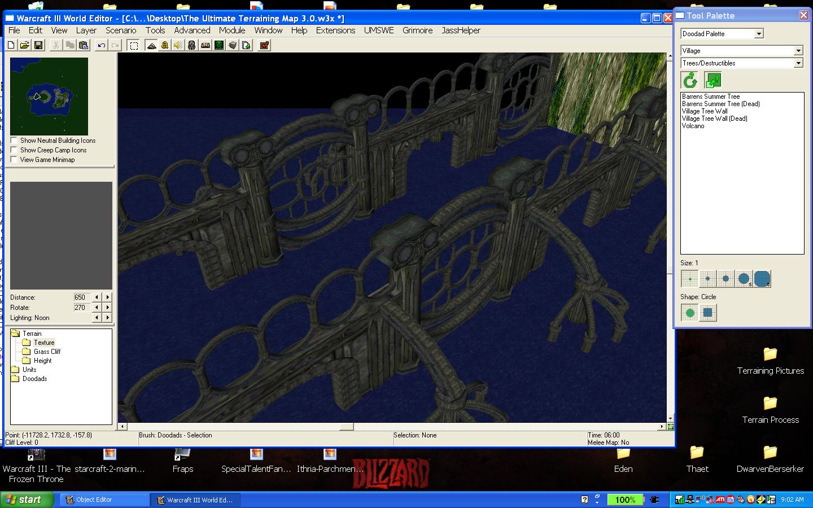Select the medium brush size icon
813x508 pixels.
726,278
